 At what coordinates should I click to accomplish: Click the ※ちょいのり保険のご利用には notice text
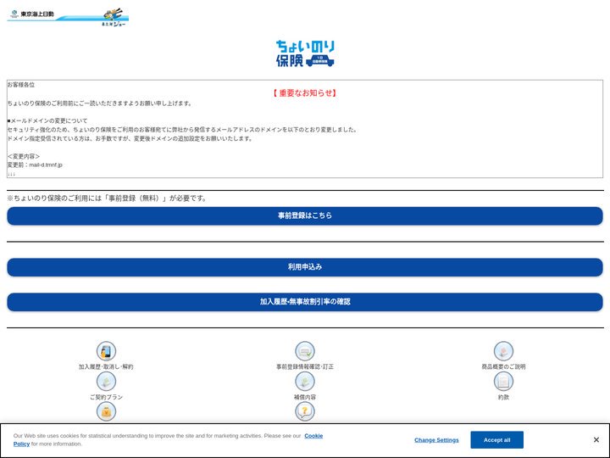click(108, 198)
